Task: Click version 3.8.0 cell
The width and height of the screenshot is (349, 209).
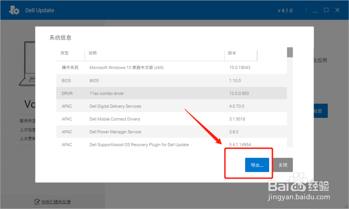Action: tap(234, 132)
